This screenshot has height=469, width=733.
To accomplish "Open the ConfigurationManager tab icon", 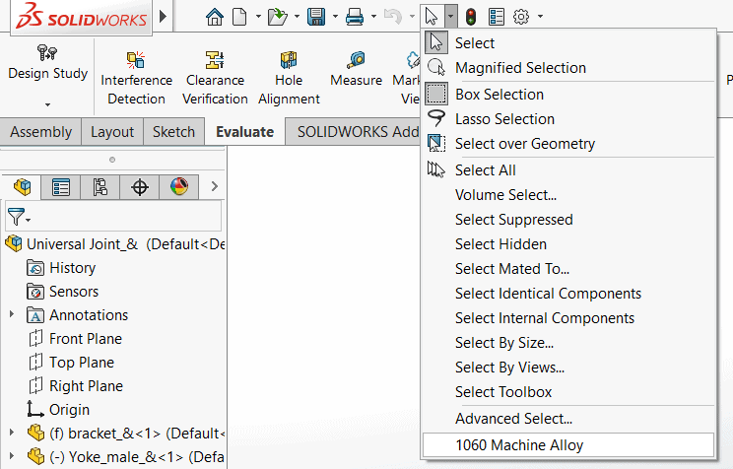I will (x=100, y=187).
